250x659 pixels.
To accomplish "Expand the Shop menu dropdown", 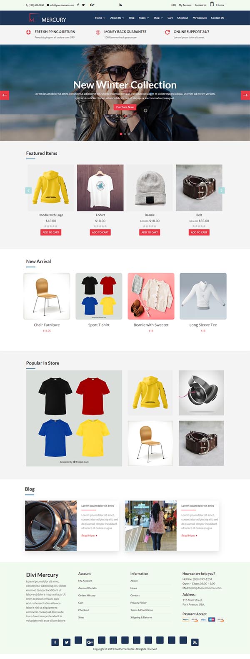I will (158, 18).
